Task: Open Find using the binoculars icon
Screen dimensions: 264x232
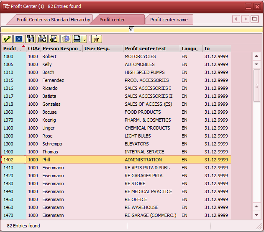Action: click(x=31, y=39)
